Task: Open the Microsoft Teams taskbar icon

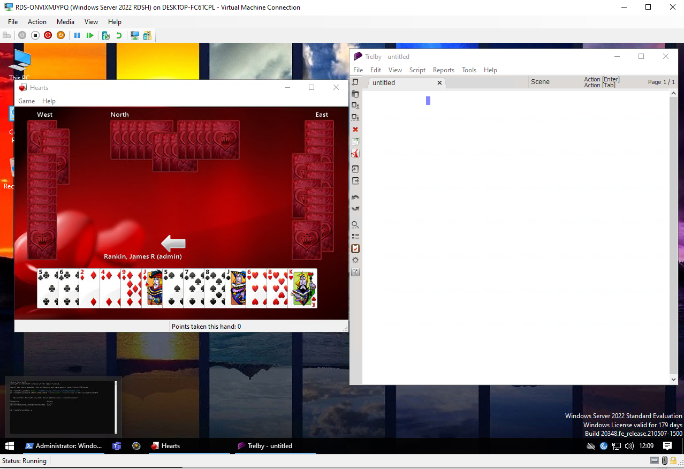Action: tap(117, 446)
